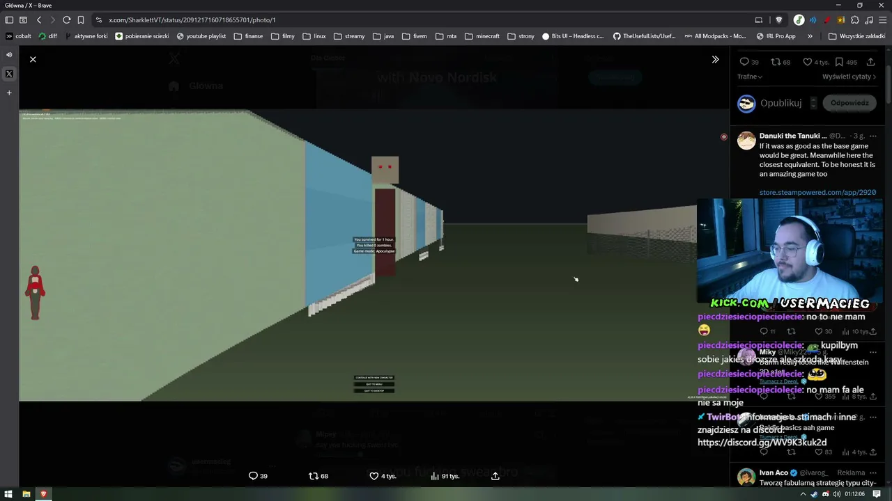Screen dimensions: 892x501
Task: Go back to previous page
Action: [39, 20]
